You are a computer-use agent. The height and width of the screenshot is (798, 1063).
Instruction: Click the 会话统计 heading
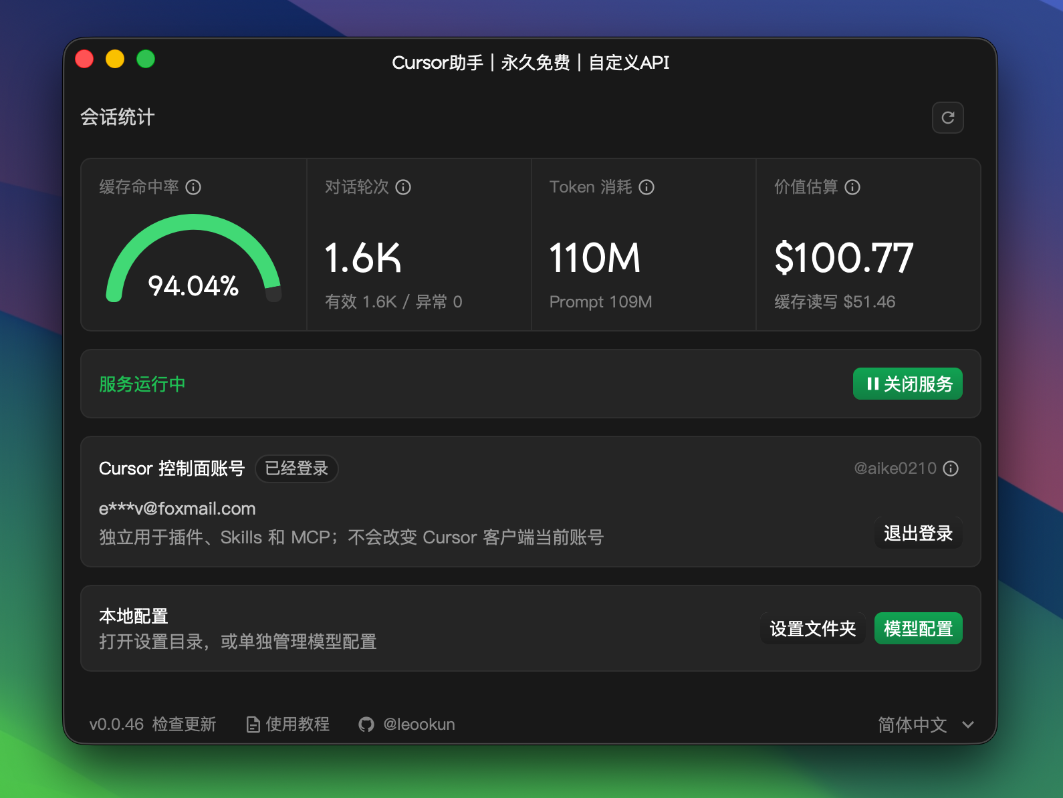pyautogui.click(x=118, y=117)
